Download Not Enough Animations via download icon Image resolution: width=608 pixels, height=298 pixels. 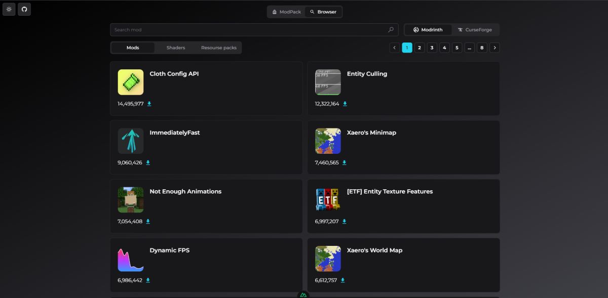[148, 221]
